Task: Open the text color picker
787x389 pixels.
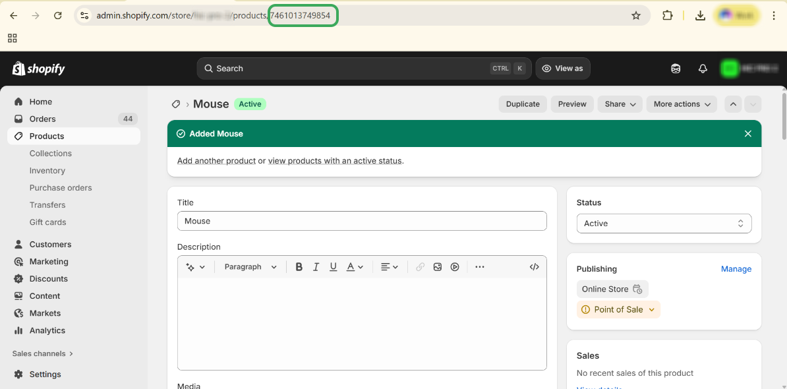Action: tap(355, 267)
